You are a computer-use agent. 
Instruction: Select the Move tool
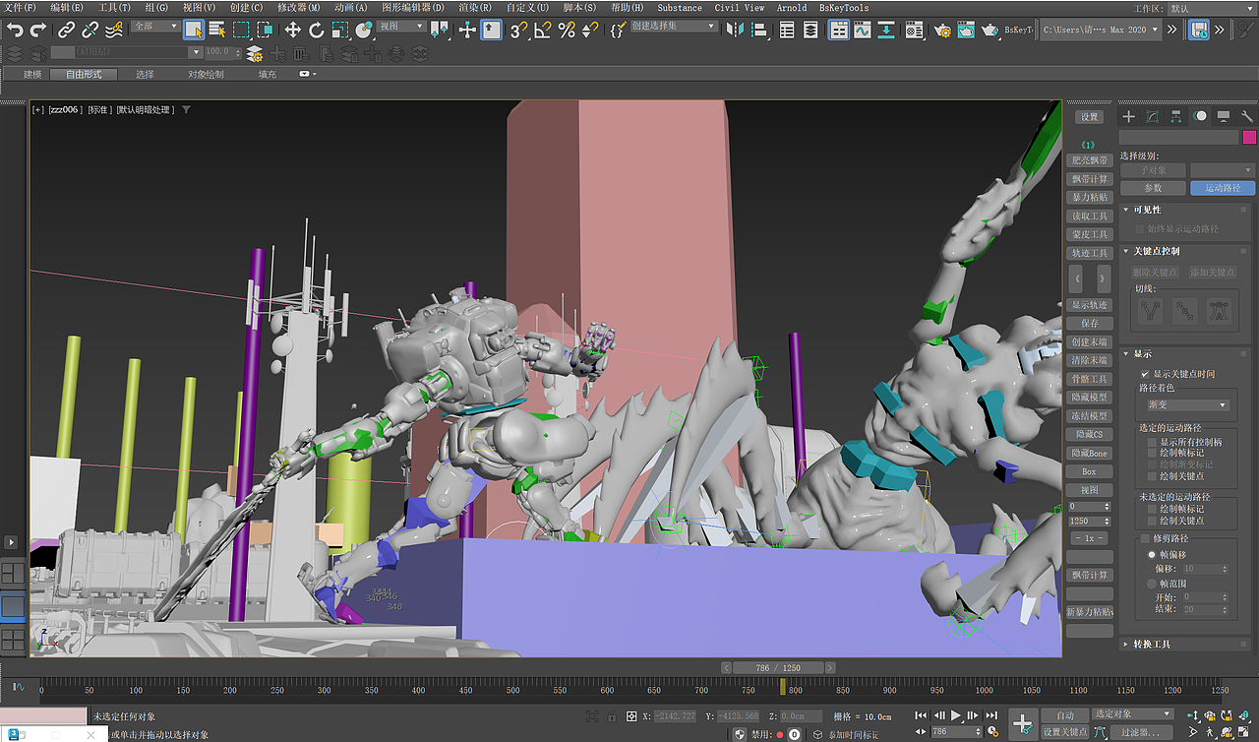click(x=293, y=31)
